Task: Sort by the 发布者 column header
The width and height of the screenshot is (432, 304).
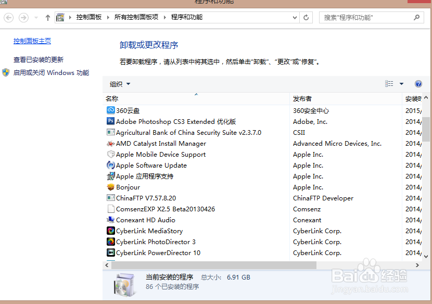Action: tap(346, 99)
